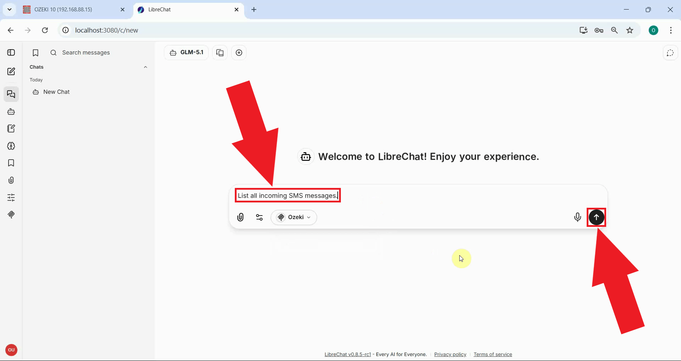The image size is (681, 361).
Task: Open the GLM-5.1 model selector
Action: click(186, 53)
